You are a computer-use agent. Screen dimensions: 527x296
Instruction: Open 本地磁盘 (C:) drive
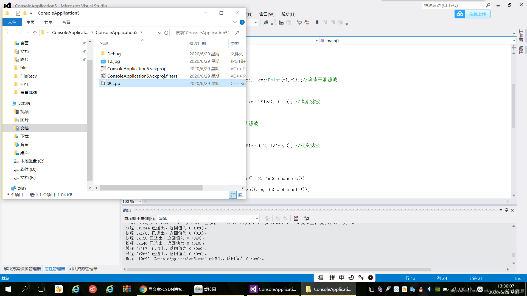click(32, 161)
